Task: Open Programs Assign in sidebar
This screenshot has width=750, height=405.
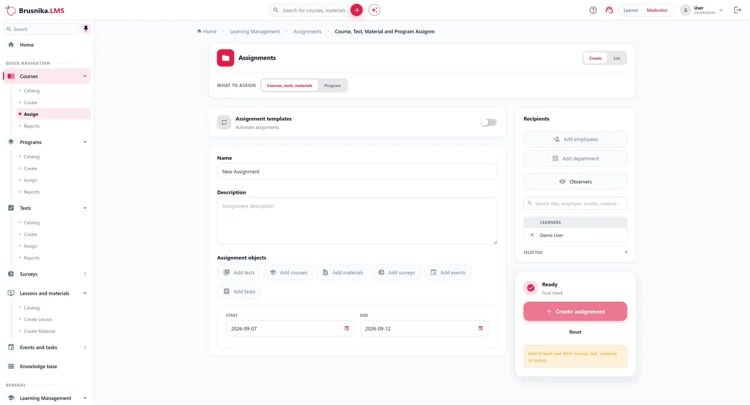Action: coord(30,180)
